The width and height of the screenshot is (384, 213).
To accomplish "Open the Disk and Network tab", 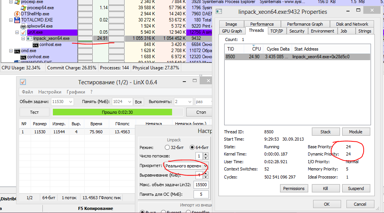I will point(352,24).
